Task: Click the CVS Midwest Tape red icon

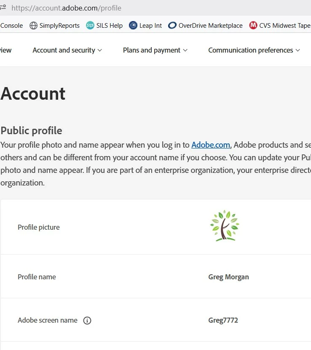Action: pyautogui.click(x=253, y=25)
